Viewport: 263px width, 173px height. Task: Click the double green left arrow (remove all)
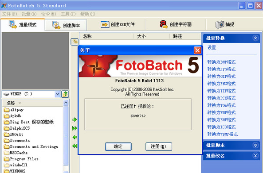pyautogui.click(x=75, y=146)
